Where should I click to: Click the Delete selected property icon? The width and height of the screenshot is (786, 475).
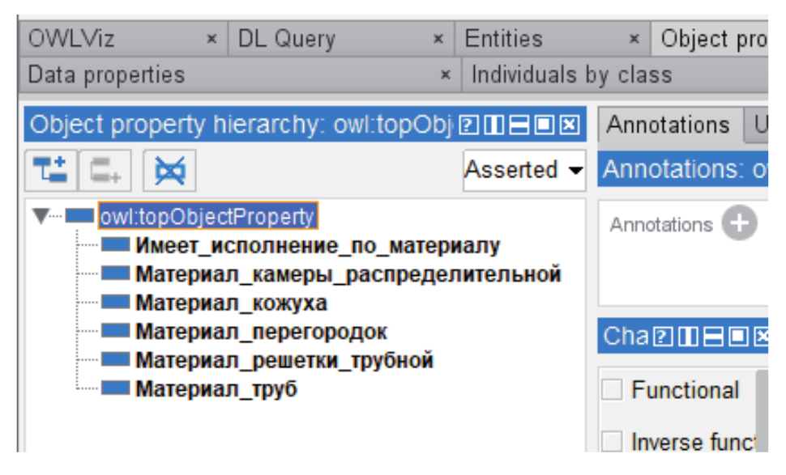pos(169,170)
